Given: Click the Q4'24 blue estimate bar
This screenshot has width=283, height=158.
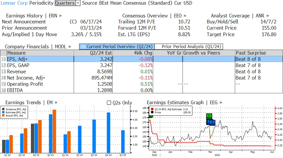Looking at the screenshot, I should [108, 132].
